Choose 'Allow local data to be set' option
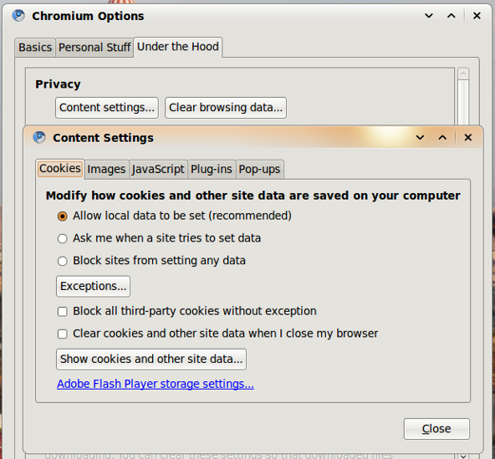 [62, 216]
